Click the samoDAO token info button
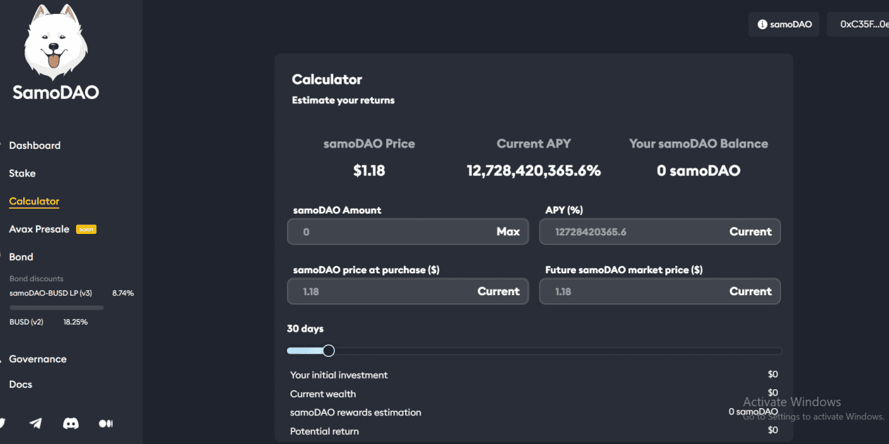 784,25
